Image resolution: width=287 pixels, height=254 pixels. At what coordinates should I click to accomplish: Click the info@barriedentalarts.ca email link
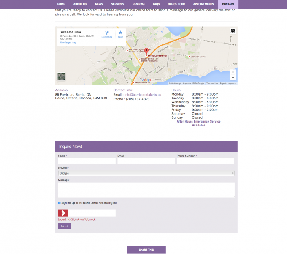point(143,95)
